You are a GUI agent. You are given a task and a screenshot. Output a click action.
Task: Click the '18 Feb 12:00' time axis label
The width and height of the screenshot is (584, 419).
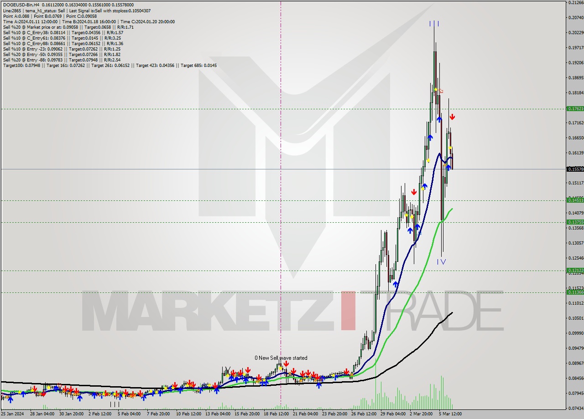tap(277, 414)
